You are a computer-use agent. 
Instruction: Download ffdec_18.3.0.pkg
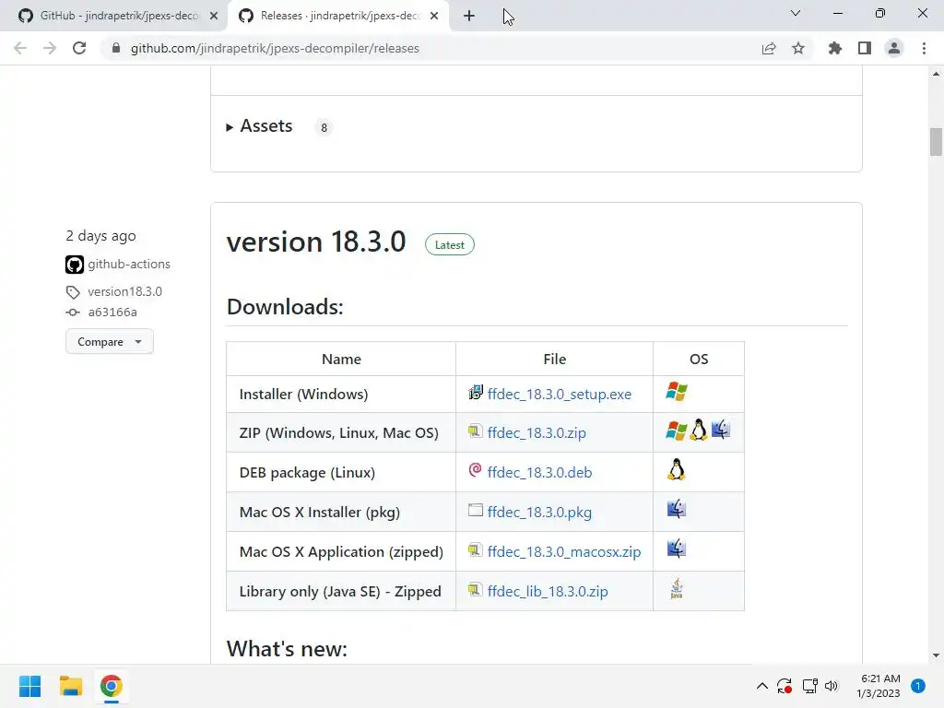tap(539, 513)
